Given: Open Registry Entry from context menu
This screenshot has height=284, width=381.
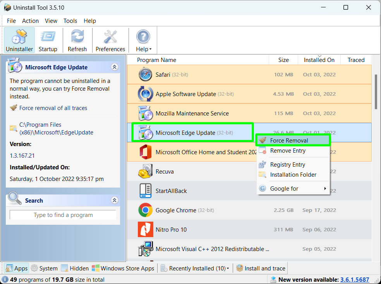Looking at the screenshot, I should click(x=293, y=165).
